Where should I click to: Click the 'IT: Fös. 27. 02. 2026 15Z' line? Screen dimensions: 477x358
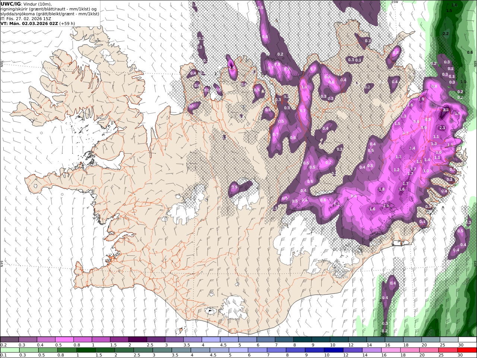(26, 19)
